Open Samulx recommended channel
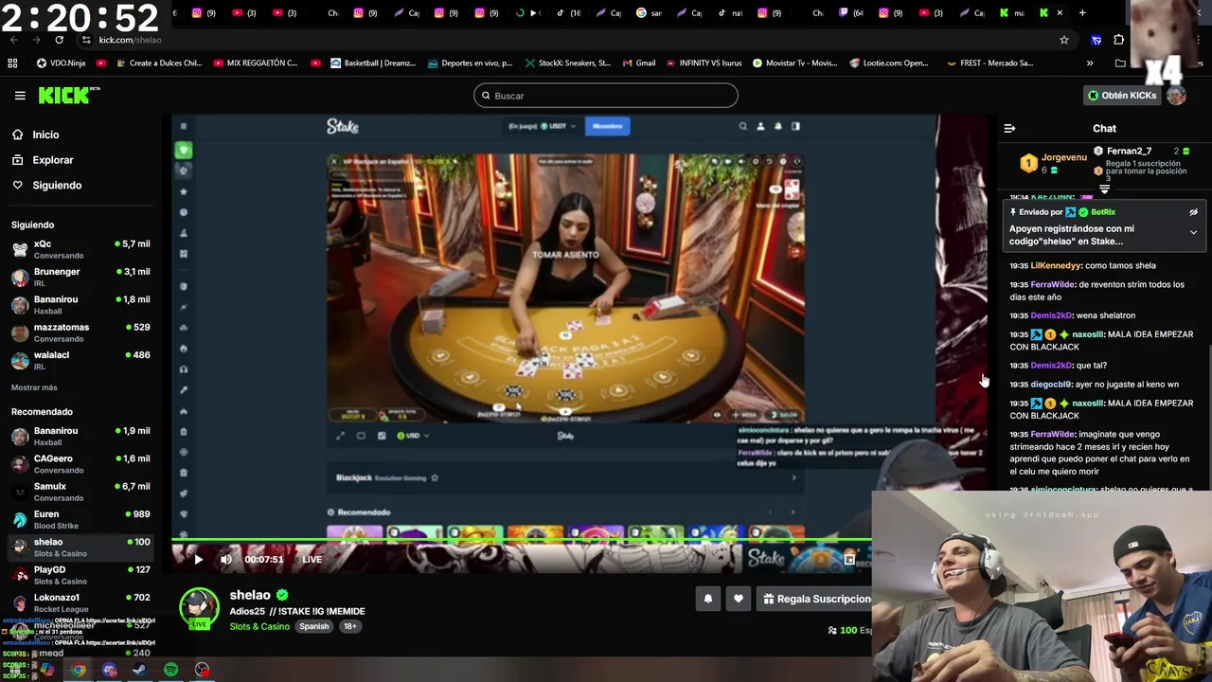1212x682 pixels. point(80,492)
